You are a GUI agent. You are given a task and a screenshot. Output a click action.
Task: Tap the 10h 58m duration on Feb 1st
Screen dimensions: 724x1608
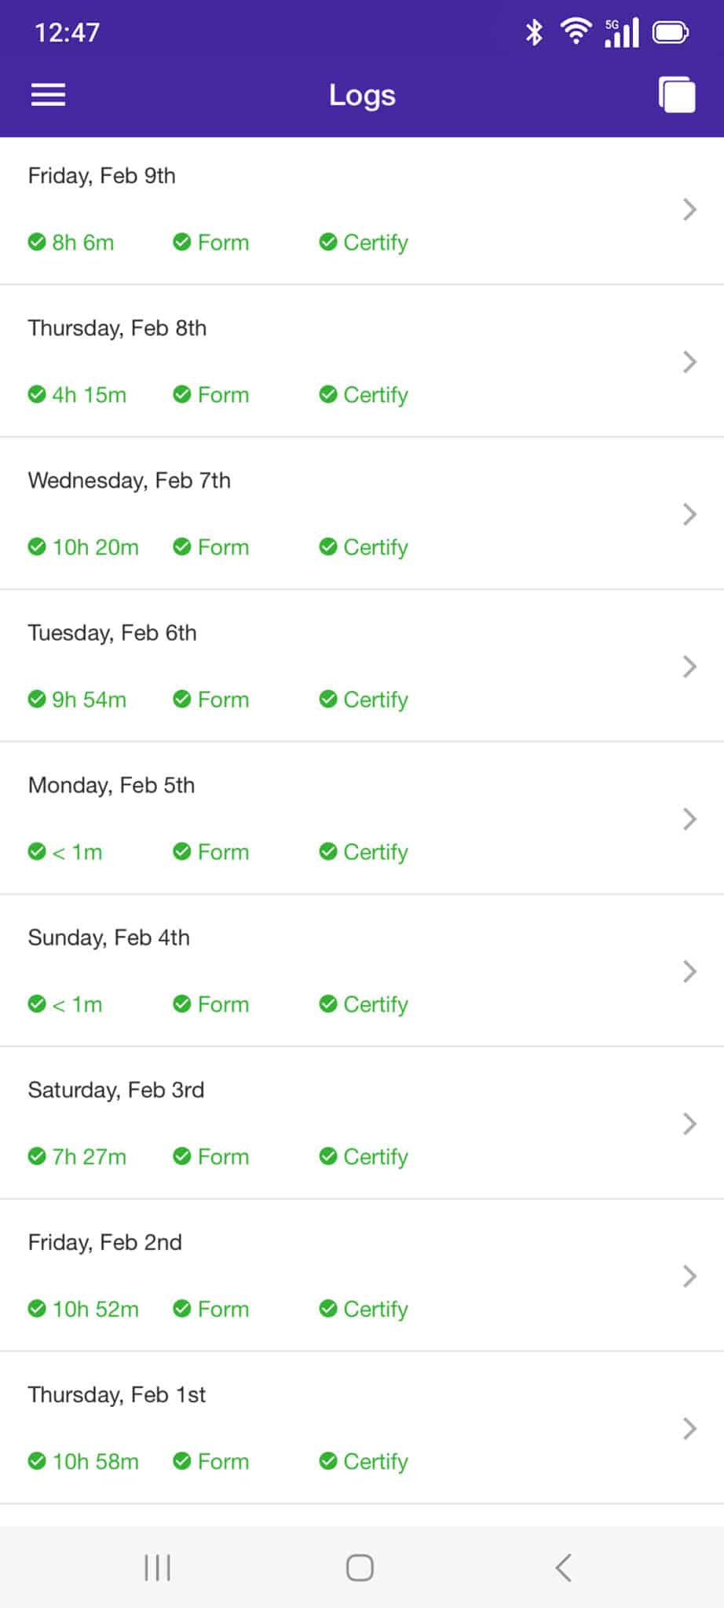click(95, 1461)
